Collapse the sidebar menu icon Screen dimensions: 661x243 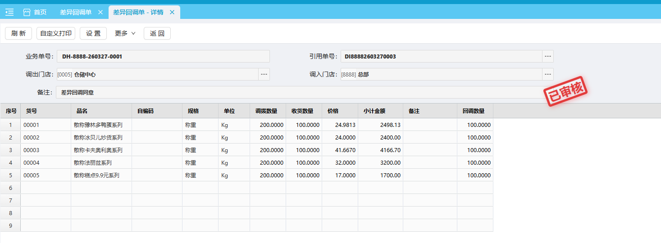(9, 12)
